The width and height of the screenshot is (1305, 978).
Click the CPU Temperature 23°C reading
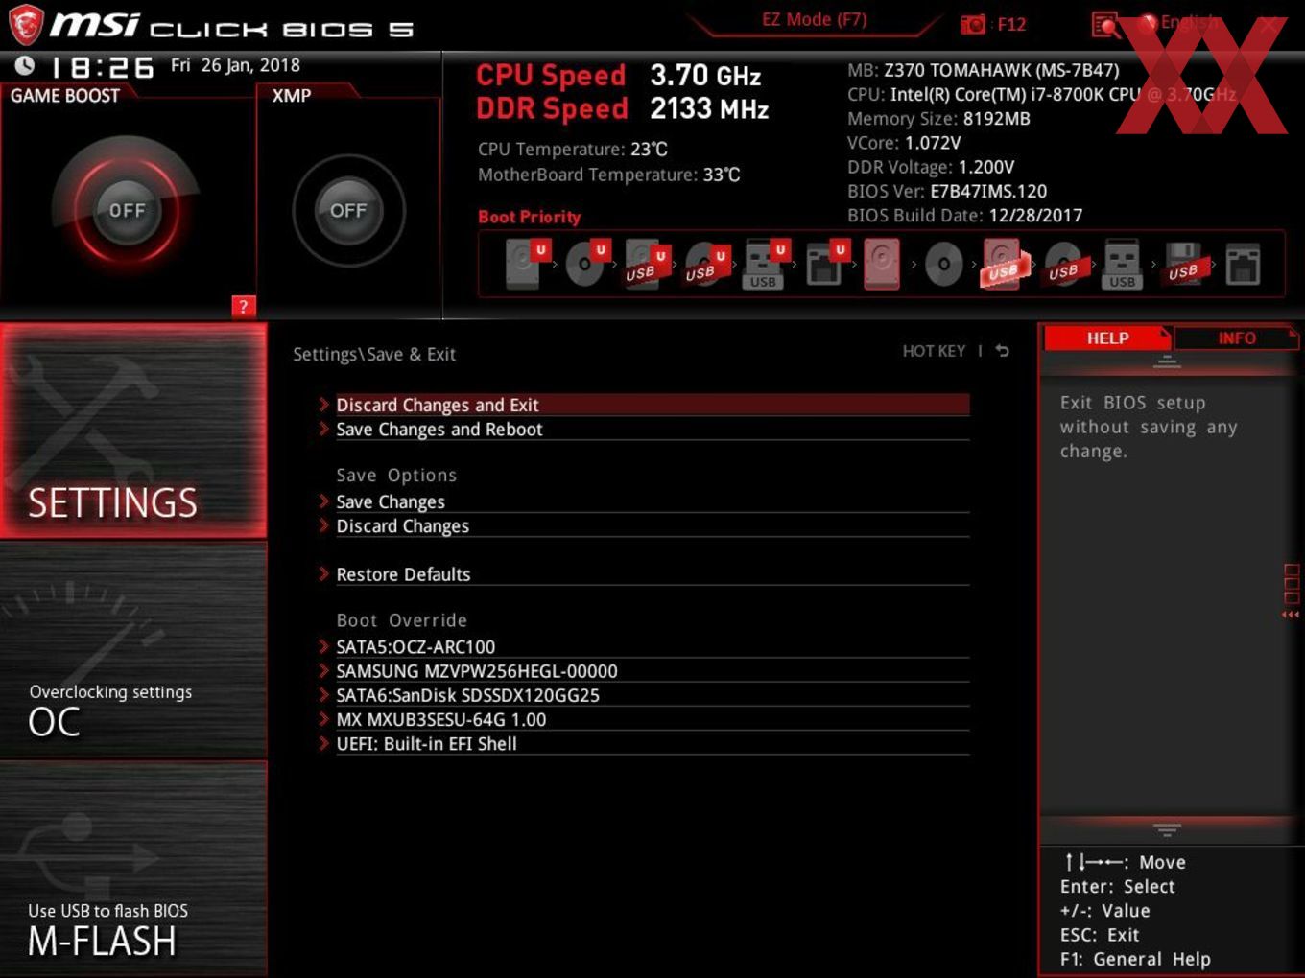pos(573,149)
